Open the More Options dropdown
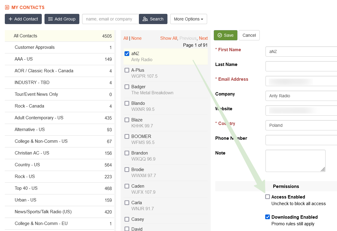Screen dimensions: 337x231 pyautogui.click(x=188, y=19)
